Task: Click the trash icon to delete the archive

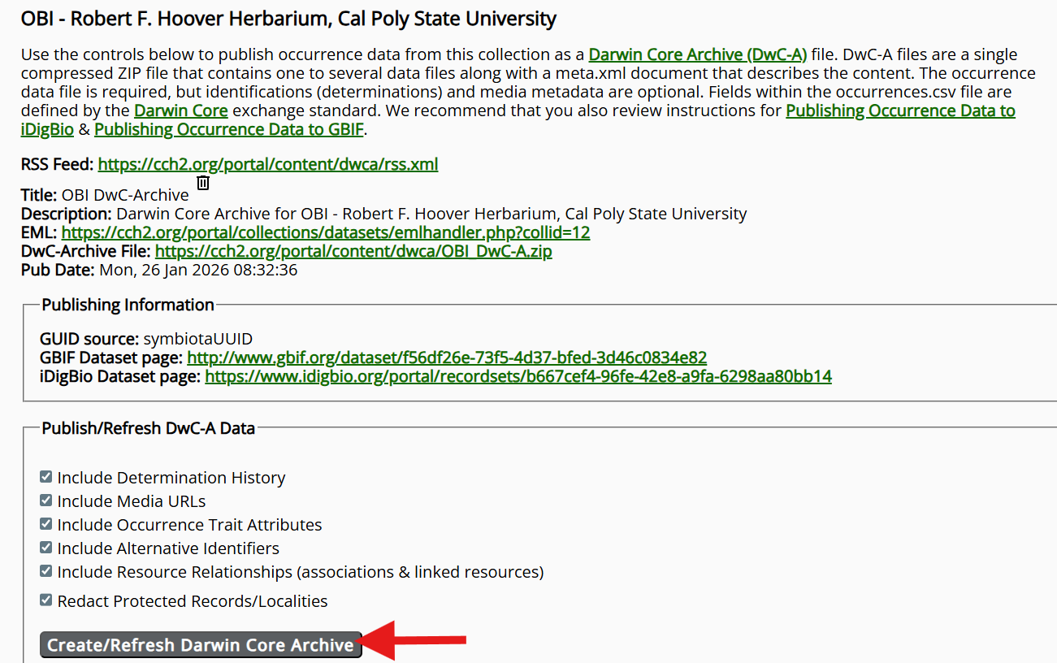Action: pyautogui.click(x=201, y=184)
